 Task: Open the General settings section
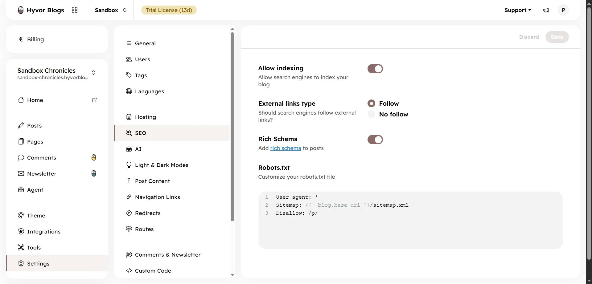(x=172, y=43)
